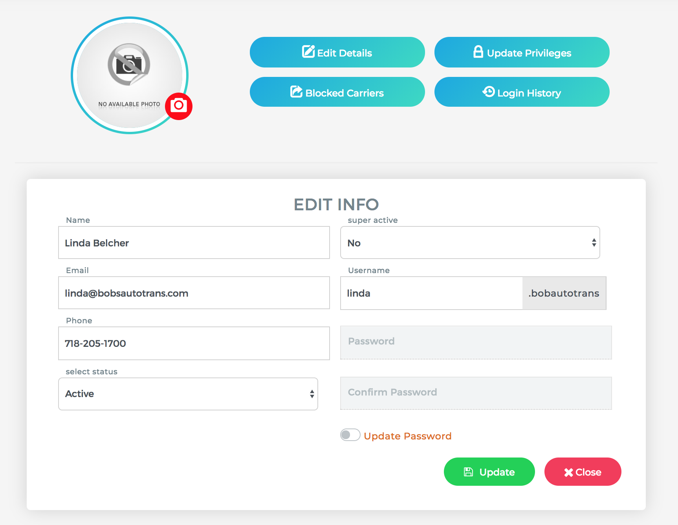Enable the Update Password toggle
The image size is (678, 525).
pos(350,435)
